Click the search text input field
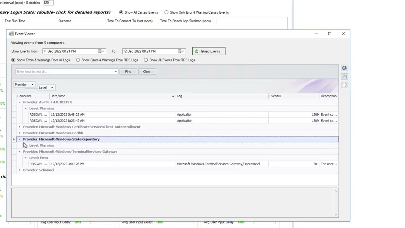 coord(64,72)
